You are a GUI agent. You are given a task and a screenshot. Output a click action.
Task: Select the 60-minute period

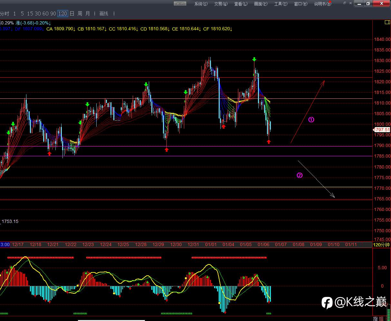click(x=45, y=14)
